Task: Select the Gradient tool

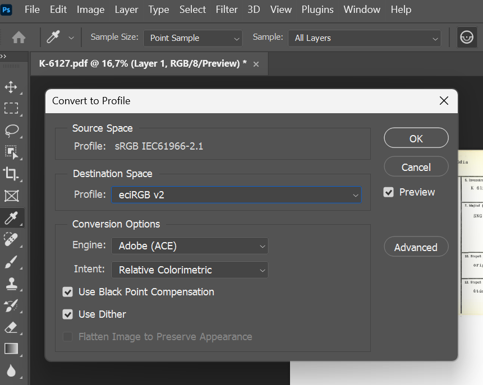Action: click(11, 349)
